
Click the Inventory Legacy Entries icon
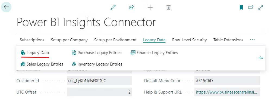[x=74, y=64]
